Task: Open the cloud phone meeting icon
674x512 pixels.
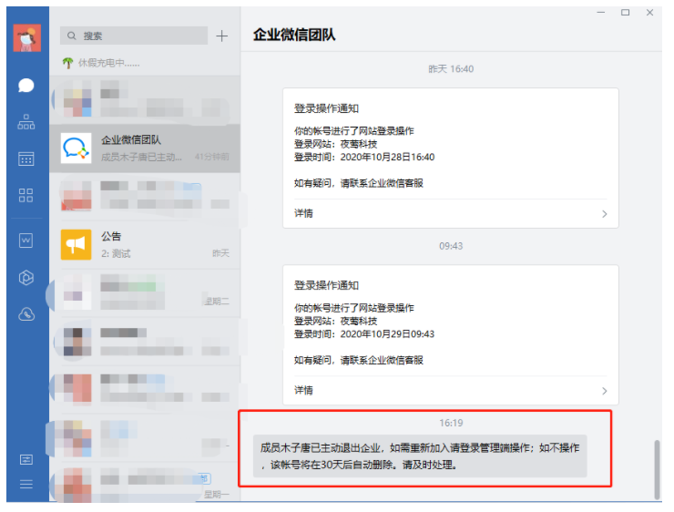Action: click(x=26, y=314)
